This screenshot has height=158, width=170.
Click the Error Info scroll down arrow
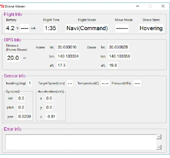click(x=159, y=147)
